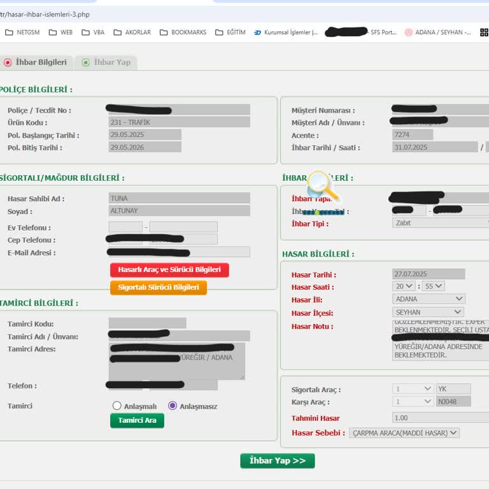Open the apps grid icon in bookmarks bar
This screenshot has width=489, height=489.
[485, 32]
